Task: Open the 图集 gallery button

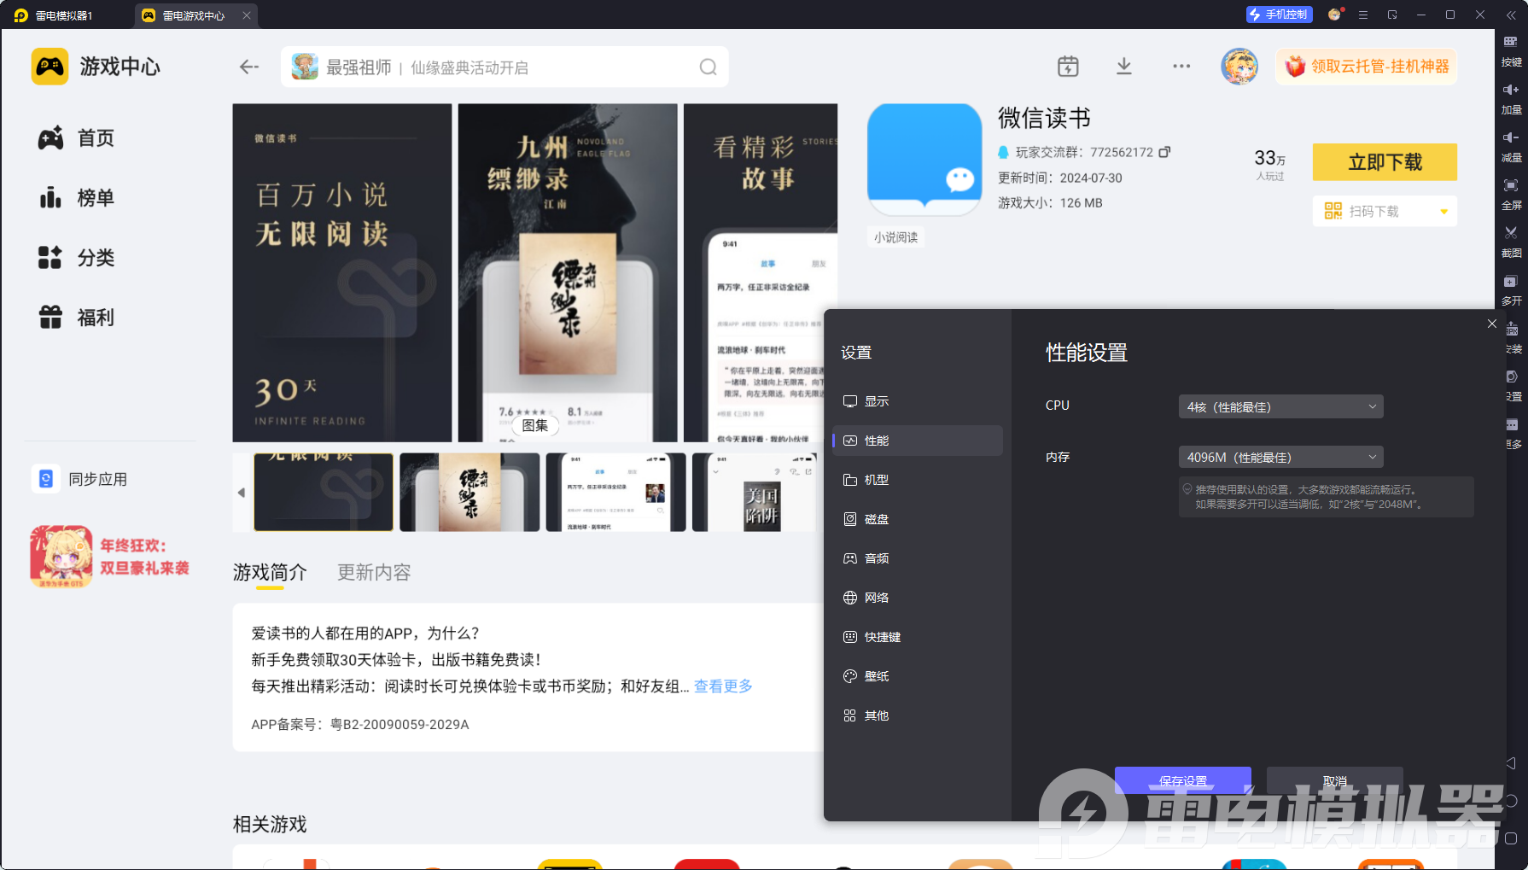Action: point(535,425)
